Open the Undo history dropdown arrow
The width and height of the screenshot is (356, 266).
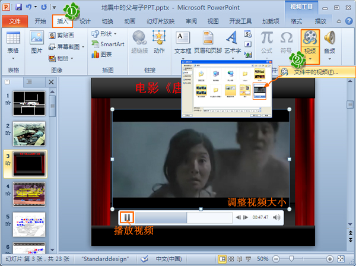point(36,7)
